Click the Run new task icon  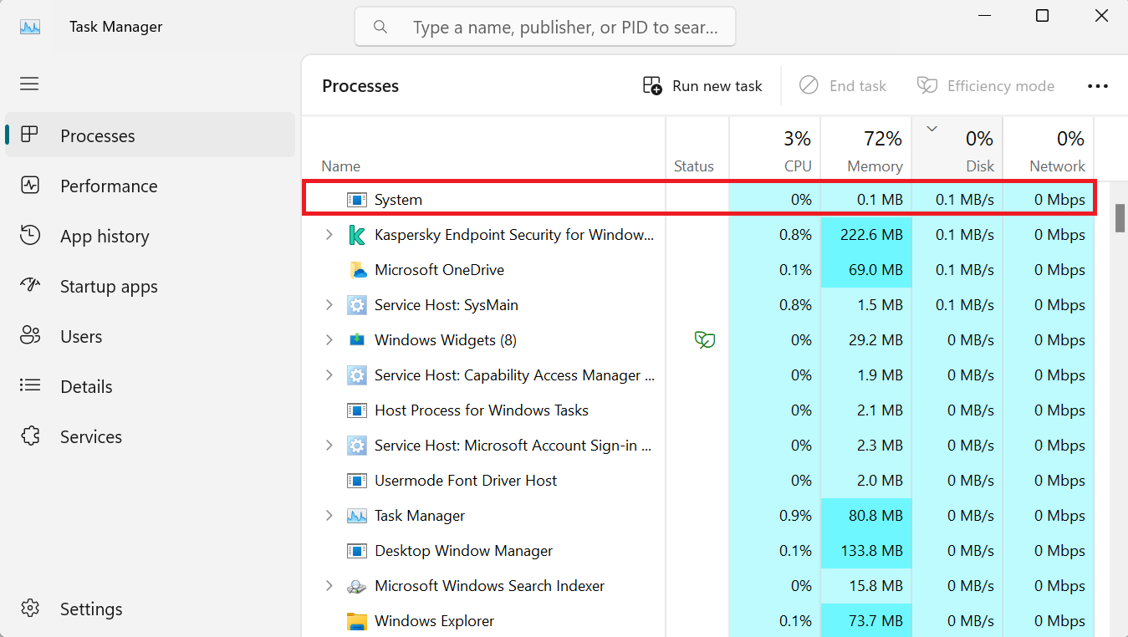(652, 85)
